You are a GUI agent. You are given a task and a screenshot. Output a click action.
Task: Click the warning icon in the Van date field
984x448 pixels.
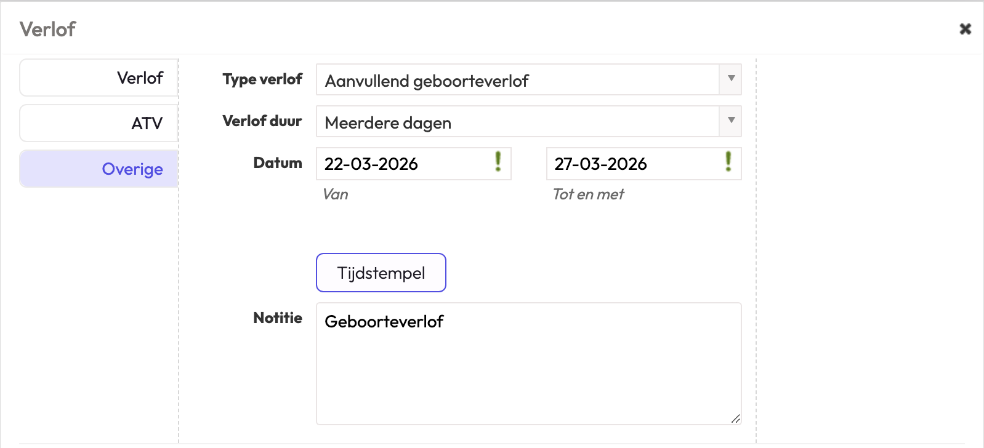click(498, 162)
